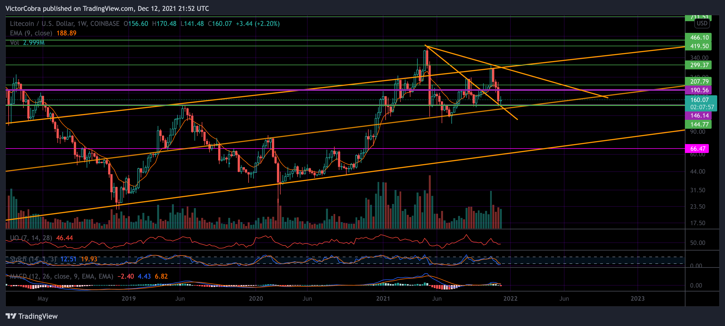Click the EMA value 188.89
Image resolution: width=725 pixels, height=326 pixels.
click(x=66, y=33)
